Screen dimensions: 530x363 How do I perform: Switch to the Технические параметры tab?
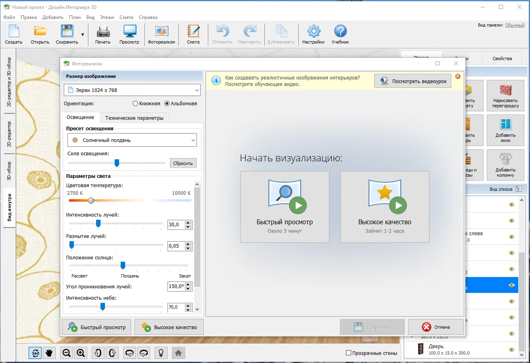[x=134, y=118]
